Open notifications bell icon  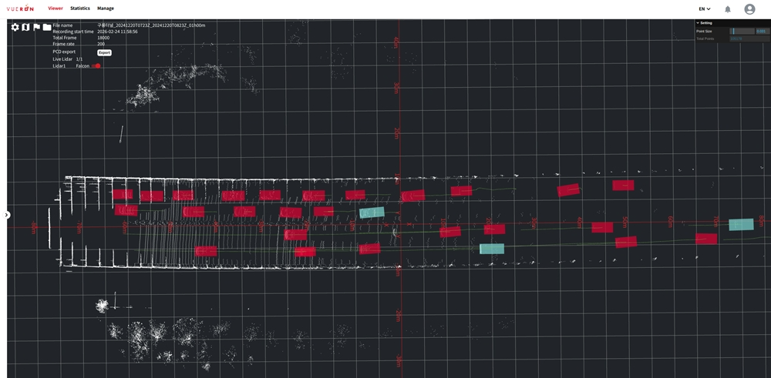(727, 9)
